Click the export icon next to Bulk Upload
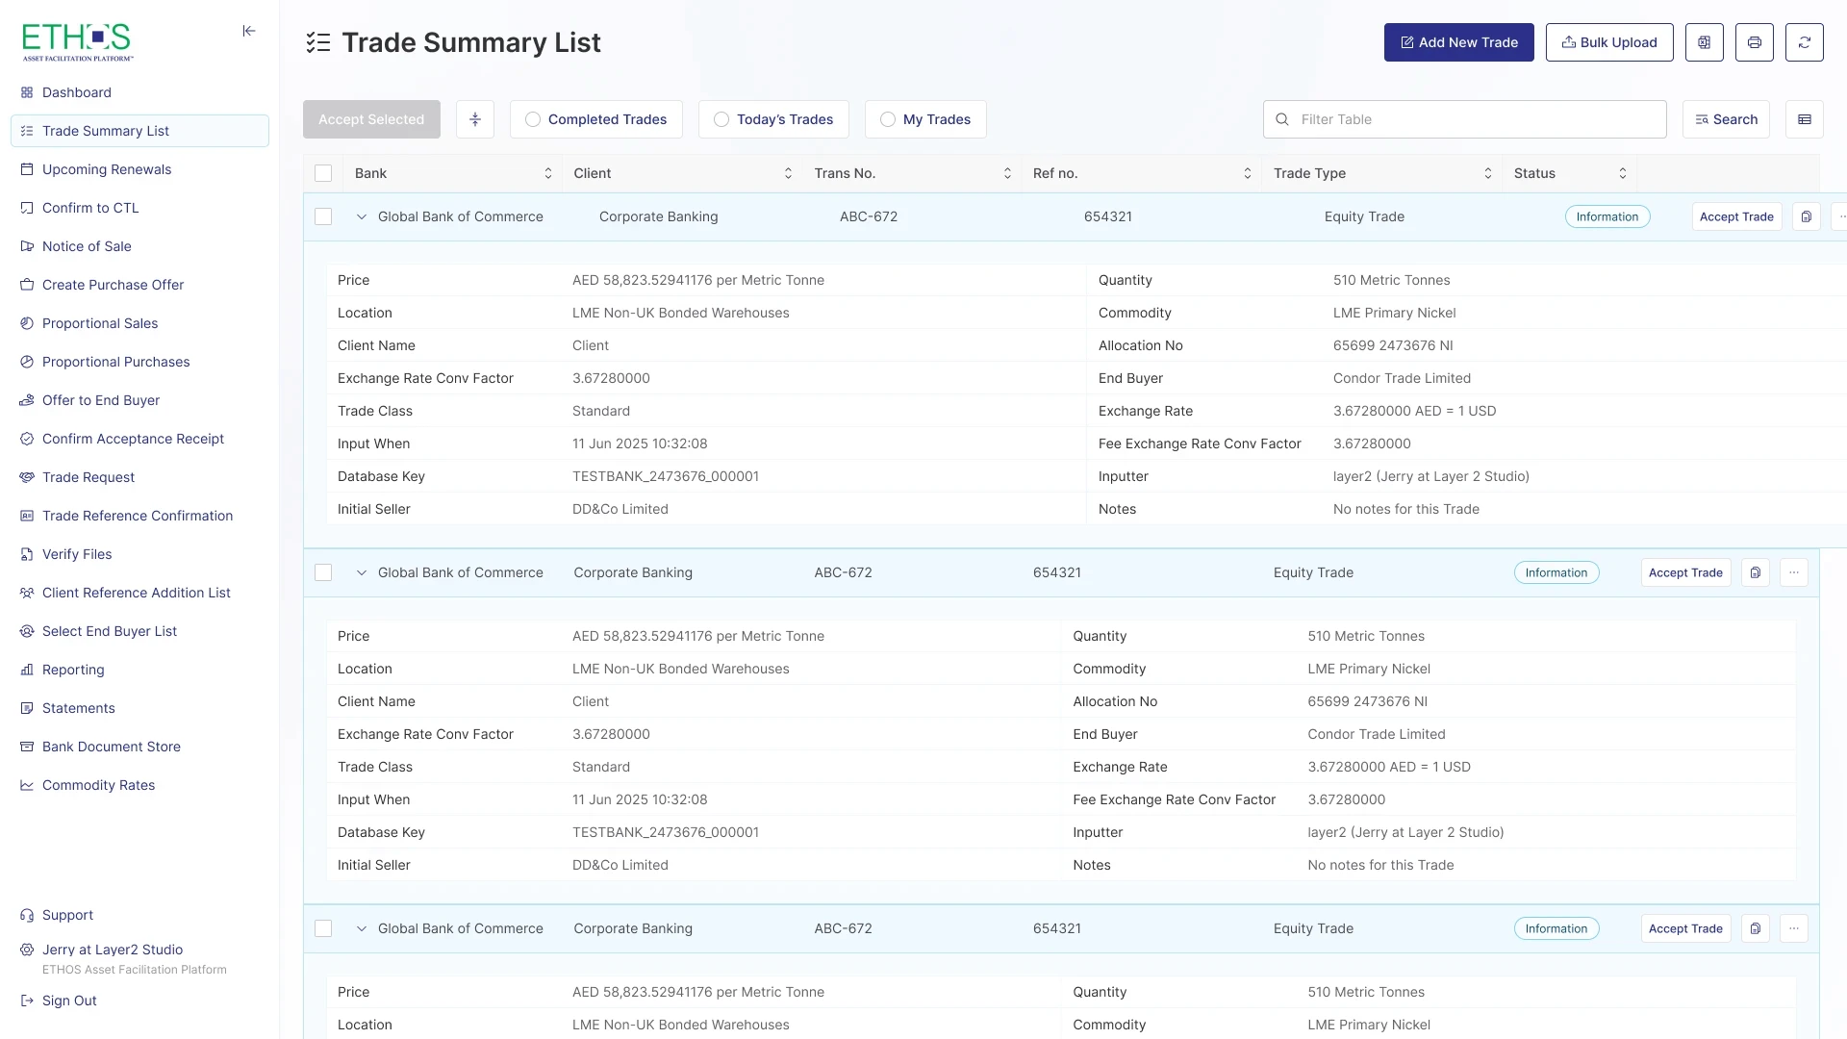 (x=1704, y=42)
